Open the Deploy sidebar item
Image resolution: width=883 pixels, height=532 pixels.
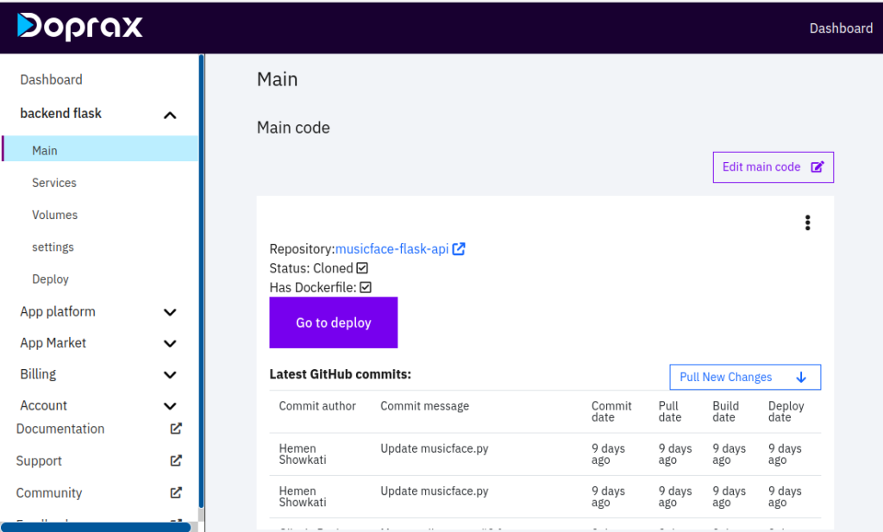coord(50,279)
